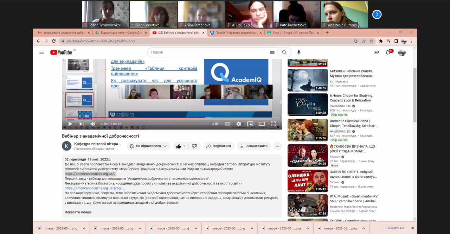Dislike the video with thumbs-down button
450x234 pixels.
(194, 146)
